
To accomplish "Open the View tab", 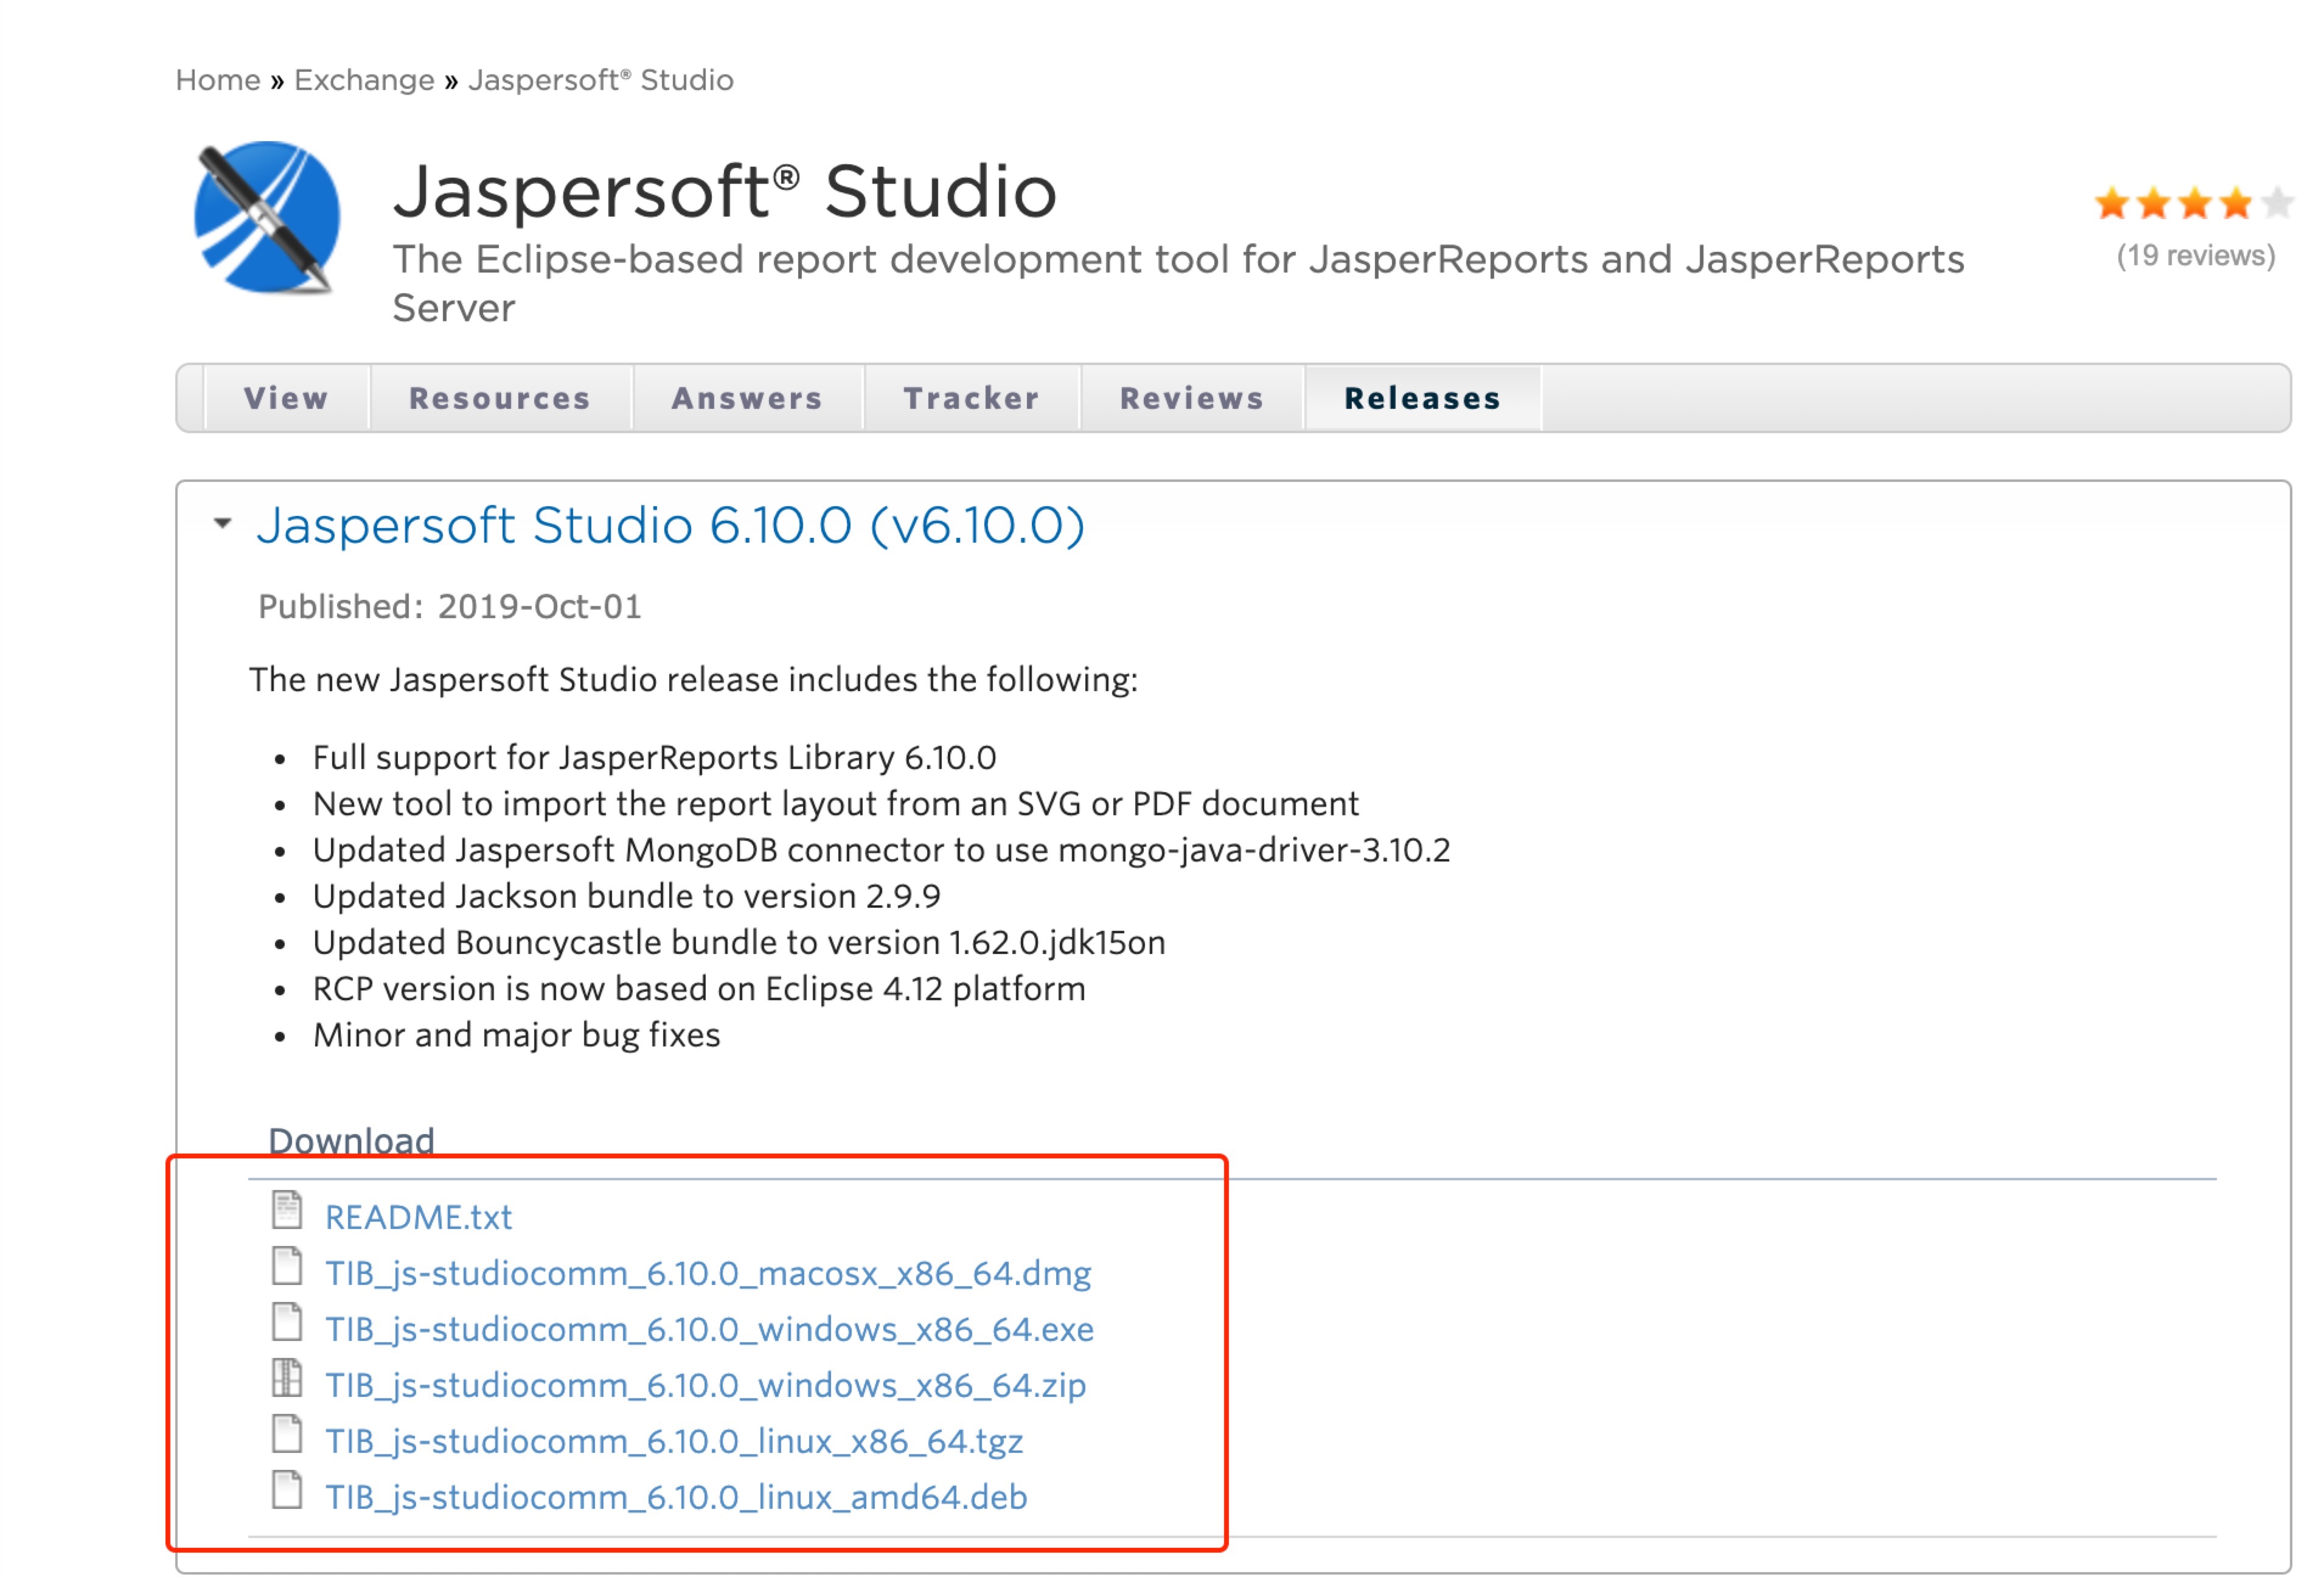I will (x=287, y=398).
